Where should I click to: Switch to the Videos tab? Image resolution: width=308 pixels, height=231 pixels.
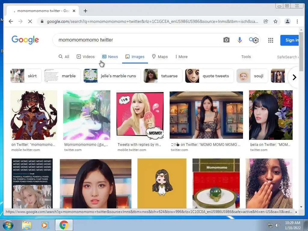pyautogui.click(x=86, y=57)
